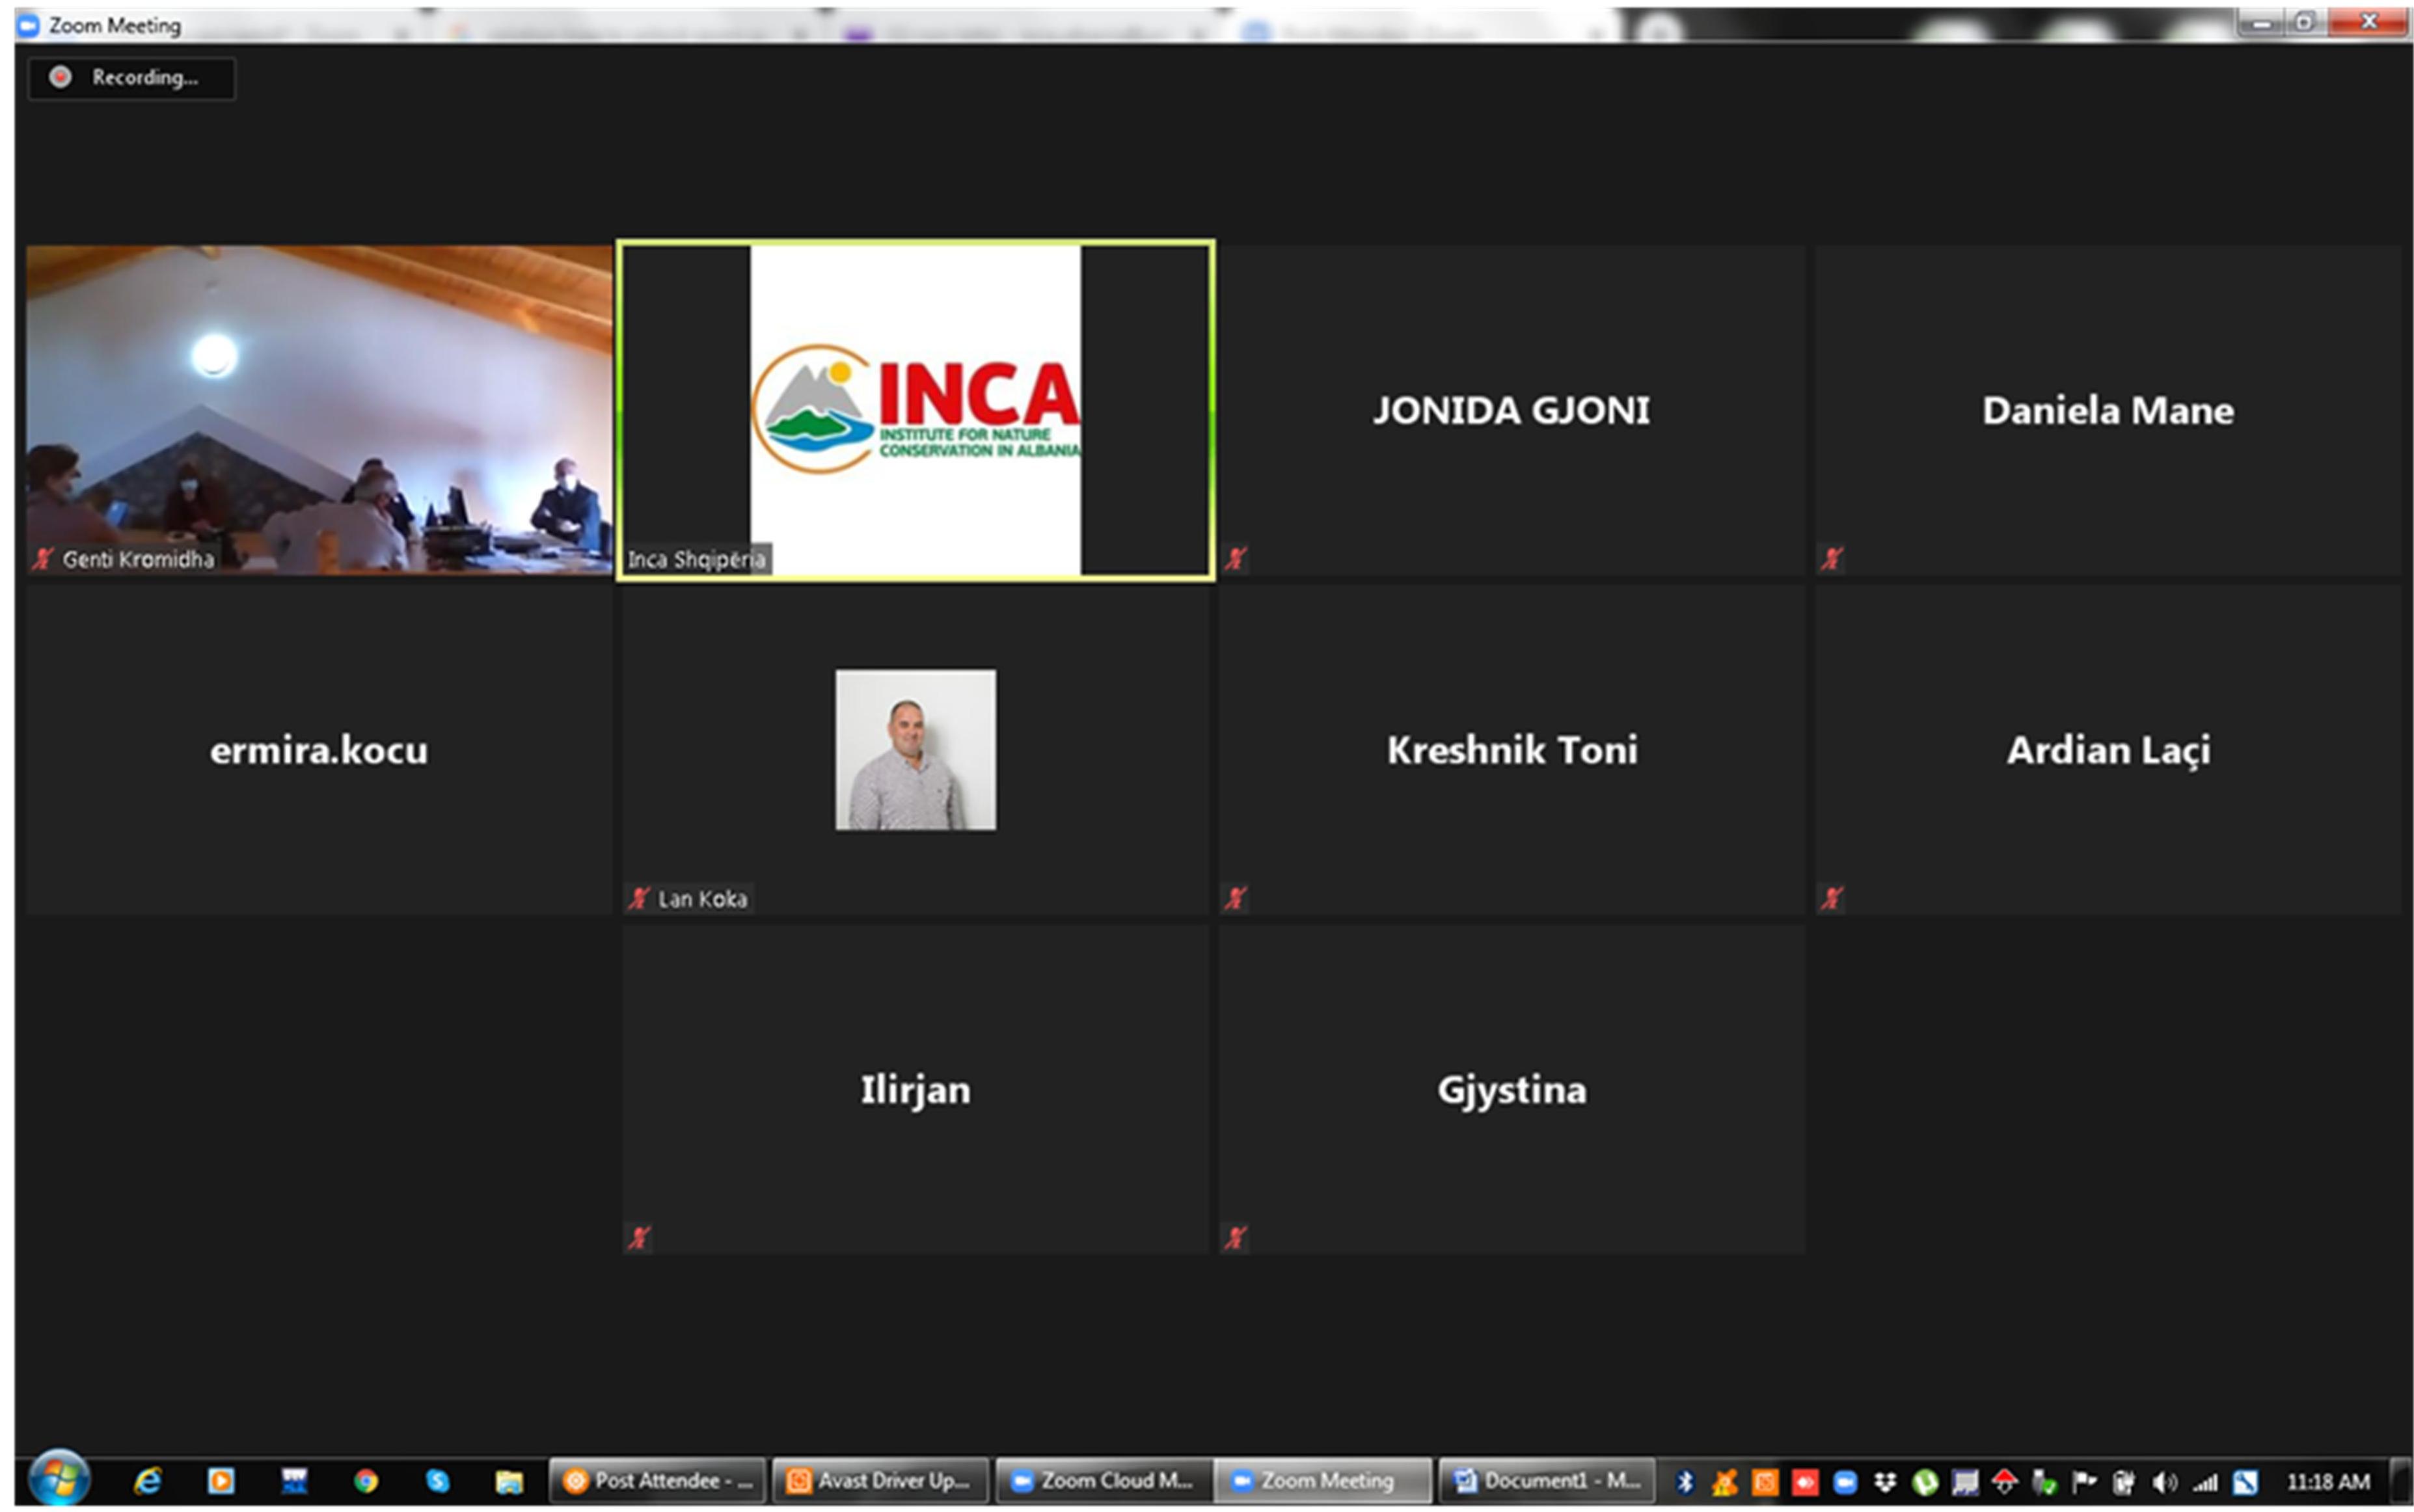Switch to the Post Attendee taskbar window
This screenshot has width=2414, height=1512.
pos(657,1480)
